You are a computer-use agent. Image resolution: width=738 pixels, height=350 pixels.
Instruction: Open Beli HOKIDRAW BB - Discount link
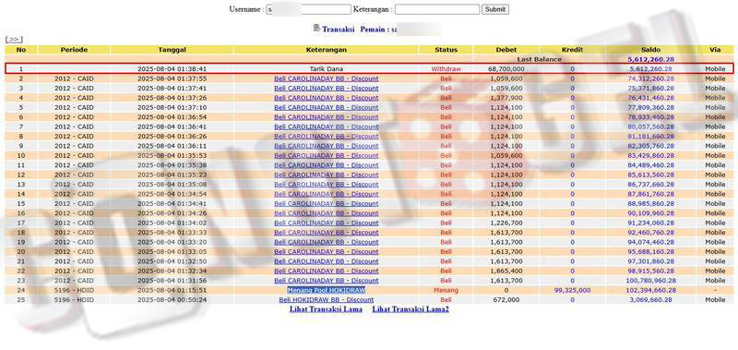[x=327, y=299]
